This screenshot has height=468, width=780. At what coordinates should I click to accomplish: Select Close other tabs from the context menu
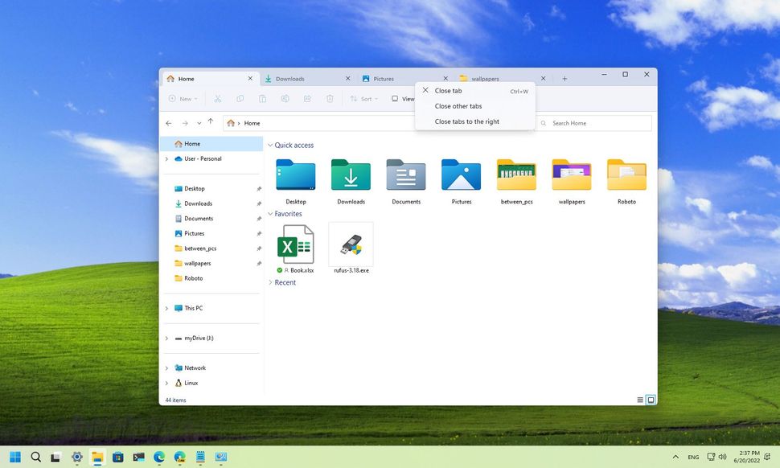(458, 105)
